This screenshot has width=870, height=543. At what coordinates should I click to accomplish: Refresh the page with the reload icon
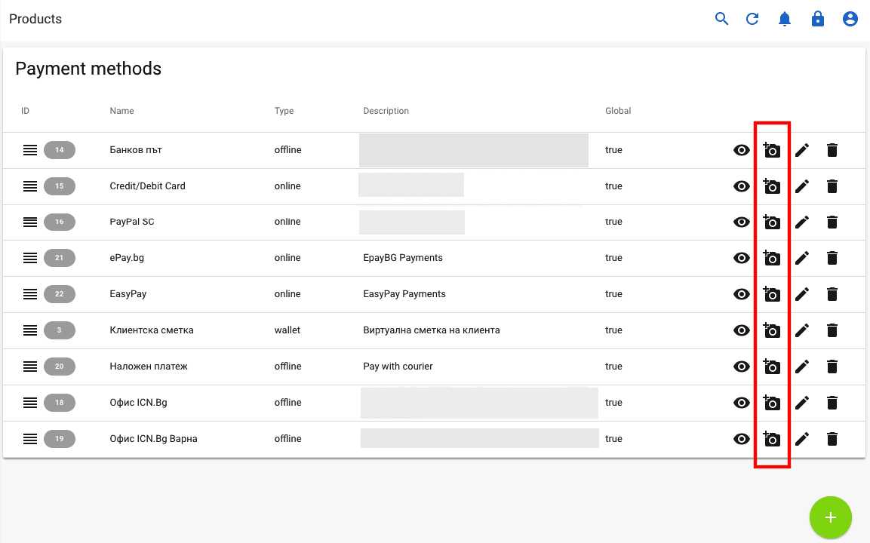[x=752, y=19]
